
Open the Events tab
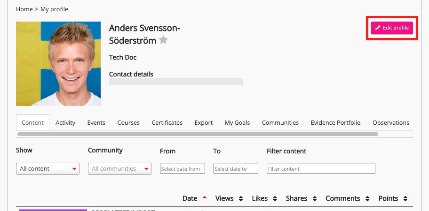coord(96,123)
